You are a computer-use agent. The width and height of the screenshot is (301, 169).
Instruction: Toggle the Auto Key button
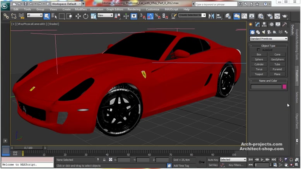click(x=213, y=159)
